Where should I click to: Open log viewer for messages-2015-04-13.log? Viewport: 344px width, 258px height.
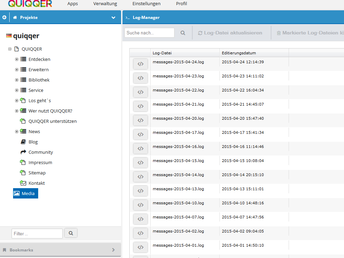pyautogui.click(x=140, y=191)
